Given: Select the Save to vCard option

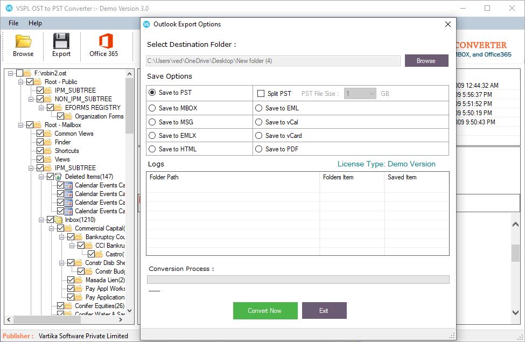Looking at the screenshot, I should pyautogui.click(x=258, y=135).
